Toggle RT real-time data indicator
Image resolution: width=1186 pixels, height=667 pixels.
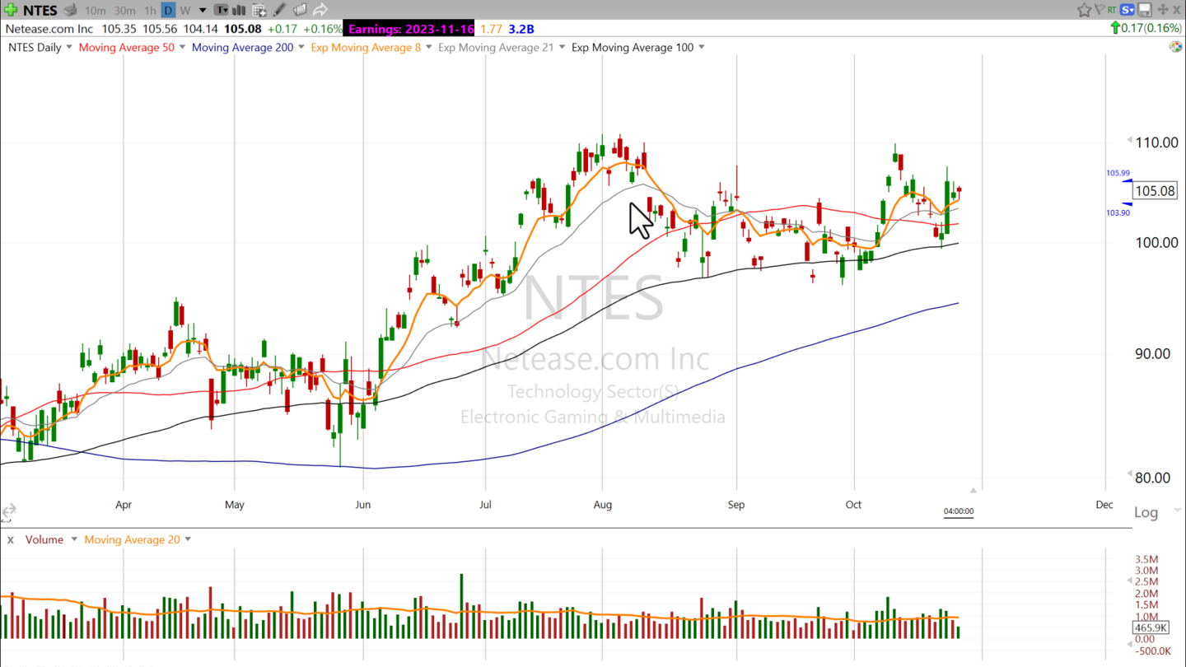pyautogui.click(x=1112, y=10)
